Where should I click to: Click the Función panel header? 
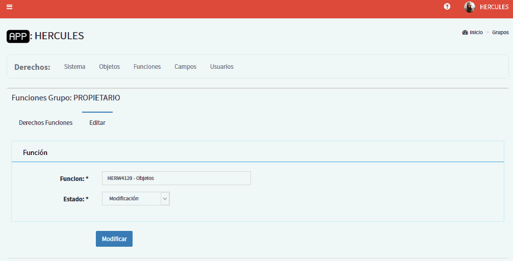(258, 152)
